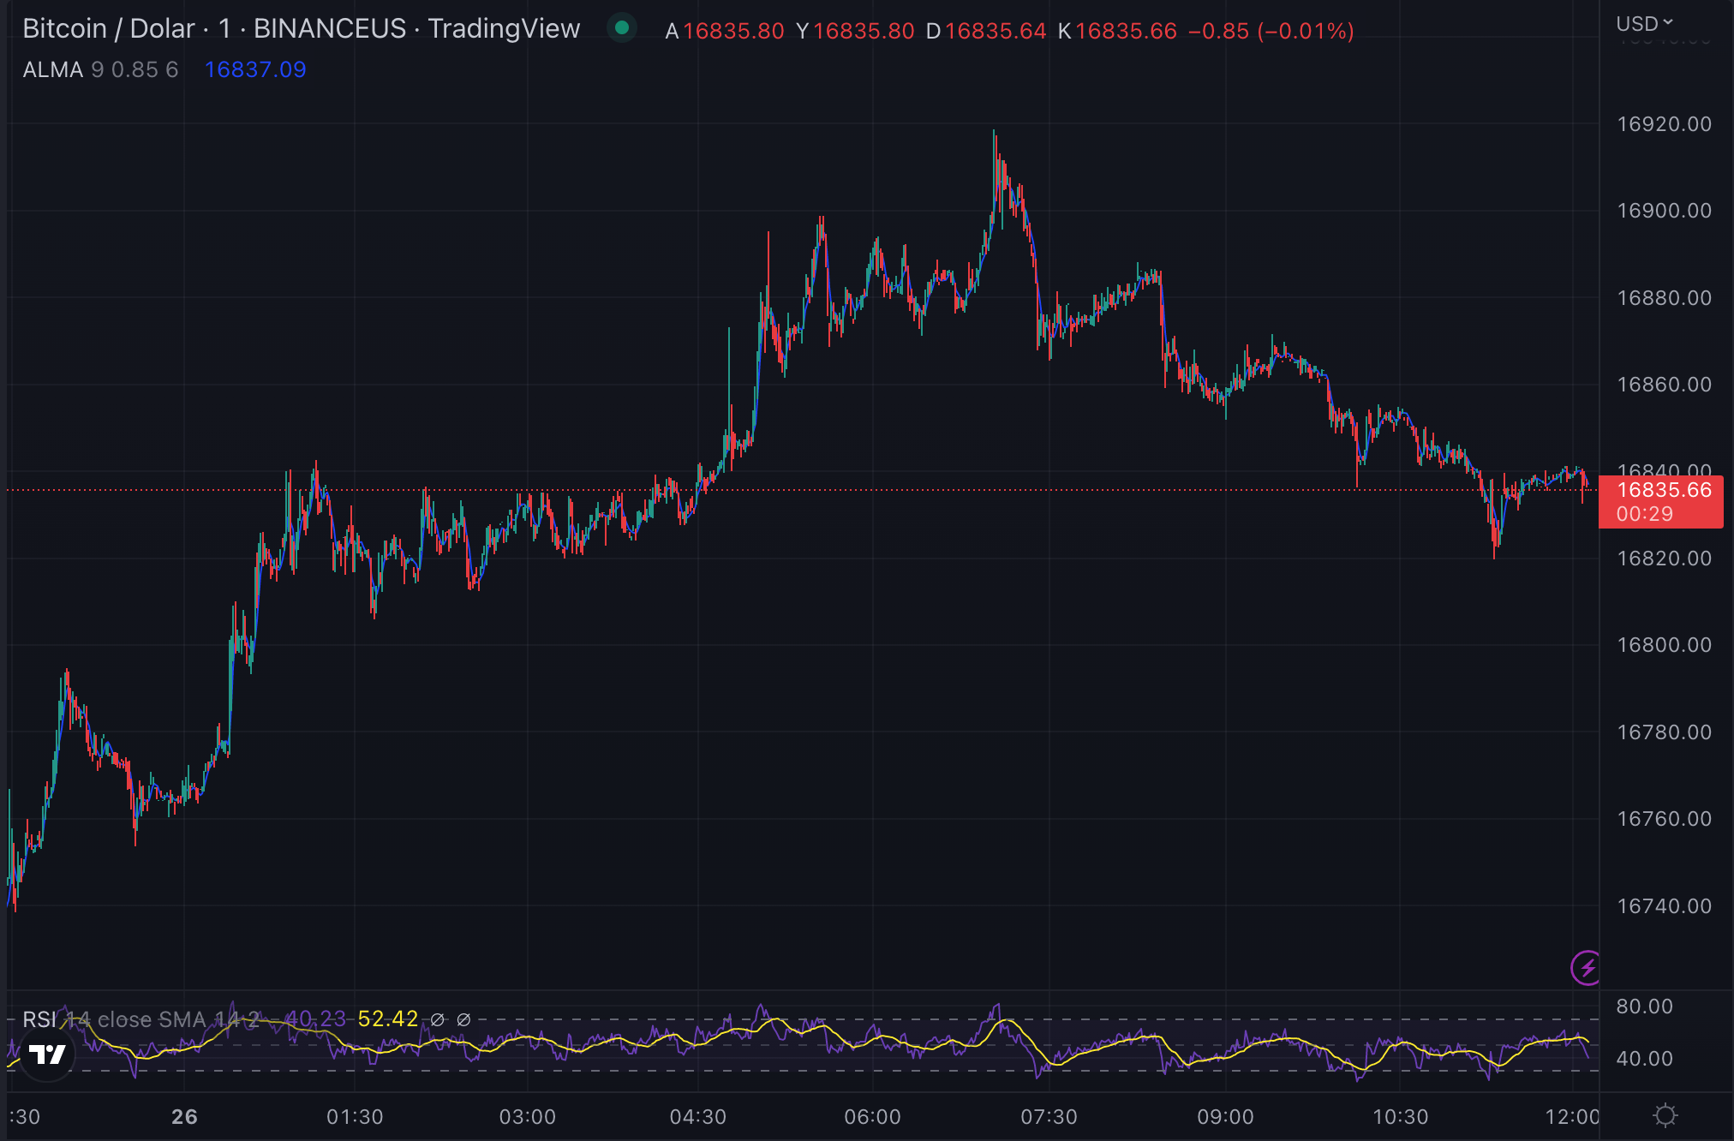Click the 06:00 time axis label
This screenshot has width=1734, height=1141.
[873, 1117]
